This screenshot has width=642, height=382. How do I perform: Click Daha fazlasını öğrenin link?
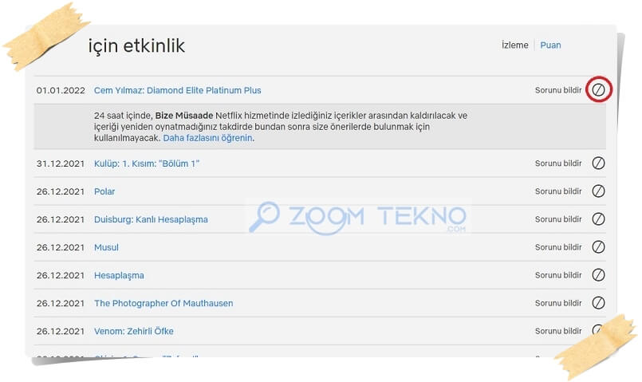coord(207,138)
